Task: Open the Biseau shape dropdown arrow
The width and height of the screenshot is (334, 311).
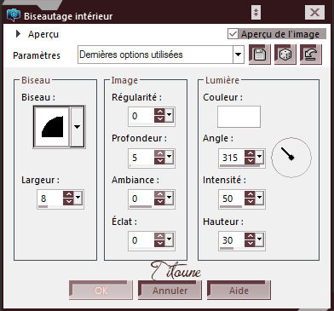Action: click(77, 127)
